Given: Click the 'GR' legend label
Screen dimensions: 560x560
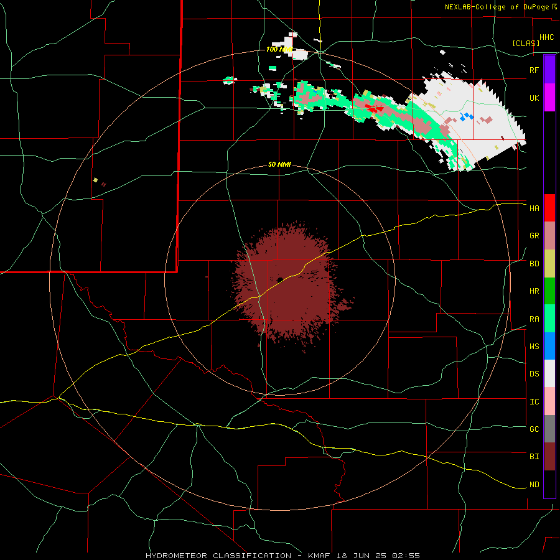Looking at the screenshot, I should pos(534,236).
